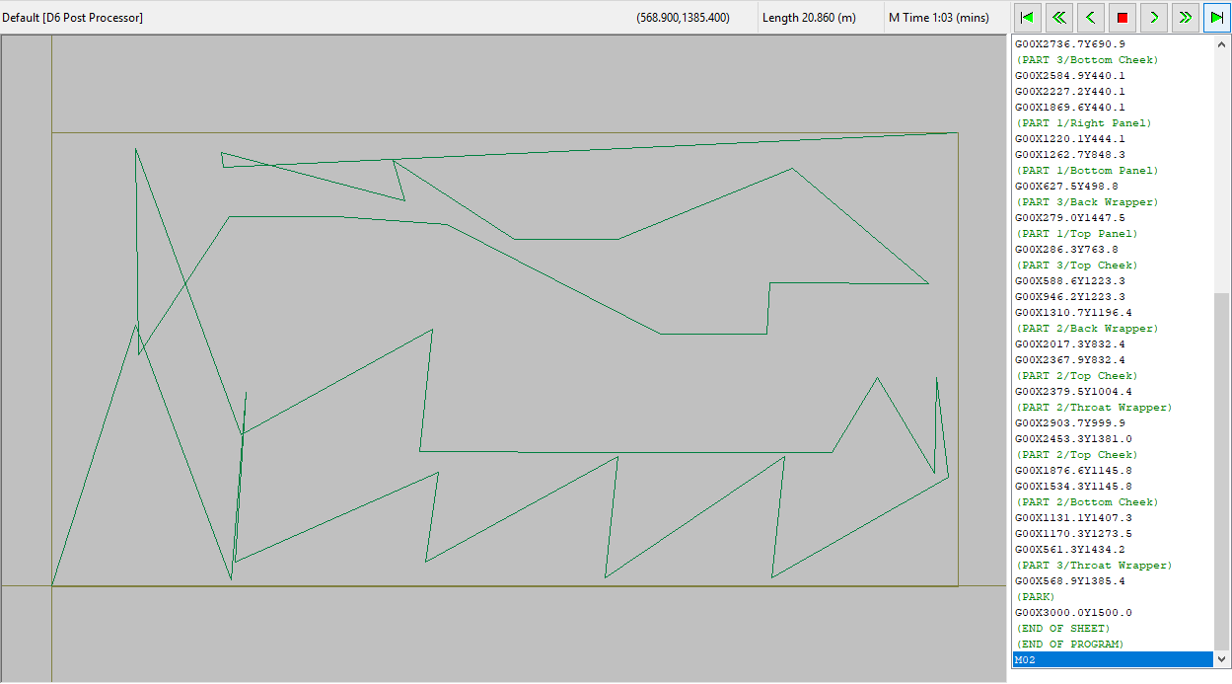The height and width of the screenshot is (684, 1232).
Task: Skip to the first move of the program
Action: point(1027,17)
